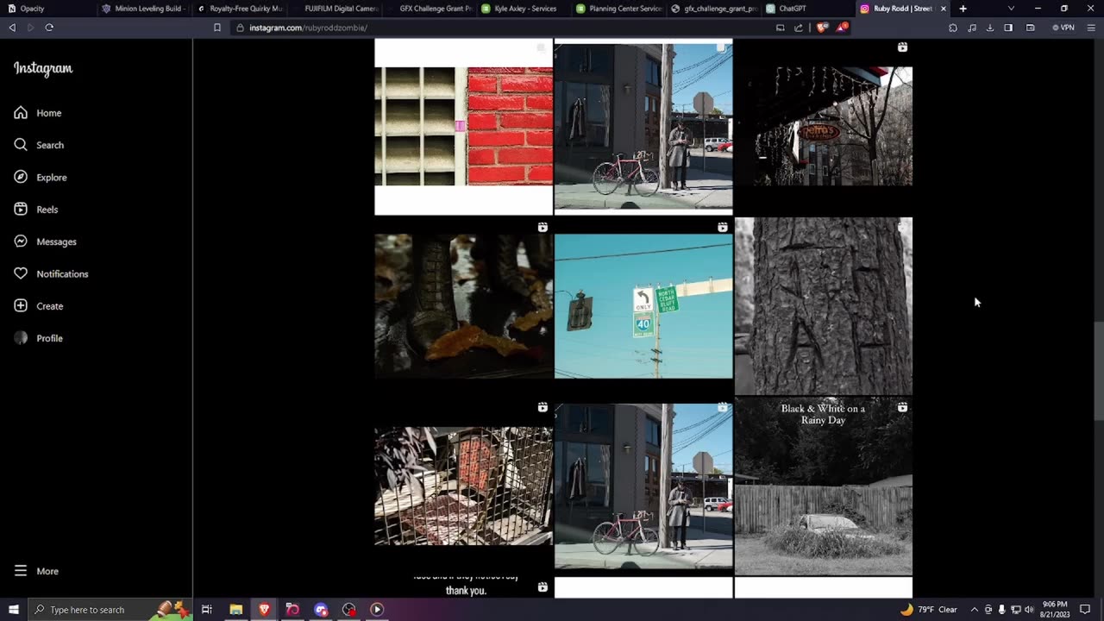Switch to the FUJIFILM Digital Camera tab
Image resolution: width=1104 pixels, height=621 pixels.
[x=335, y=9]
